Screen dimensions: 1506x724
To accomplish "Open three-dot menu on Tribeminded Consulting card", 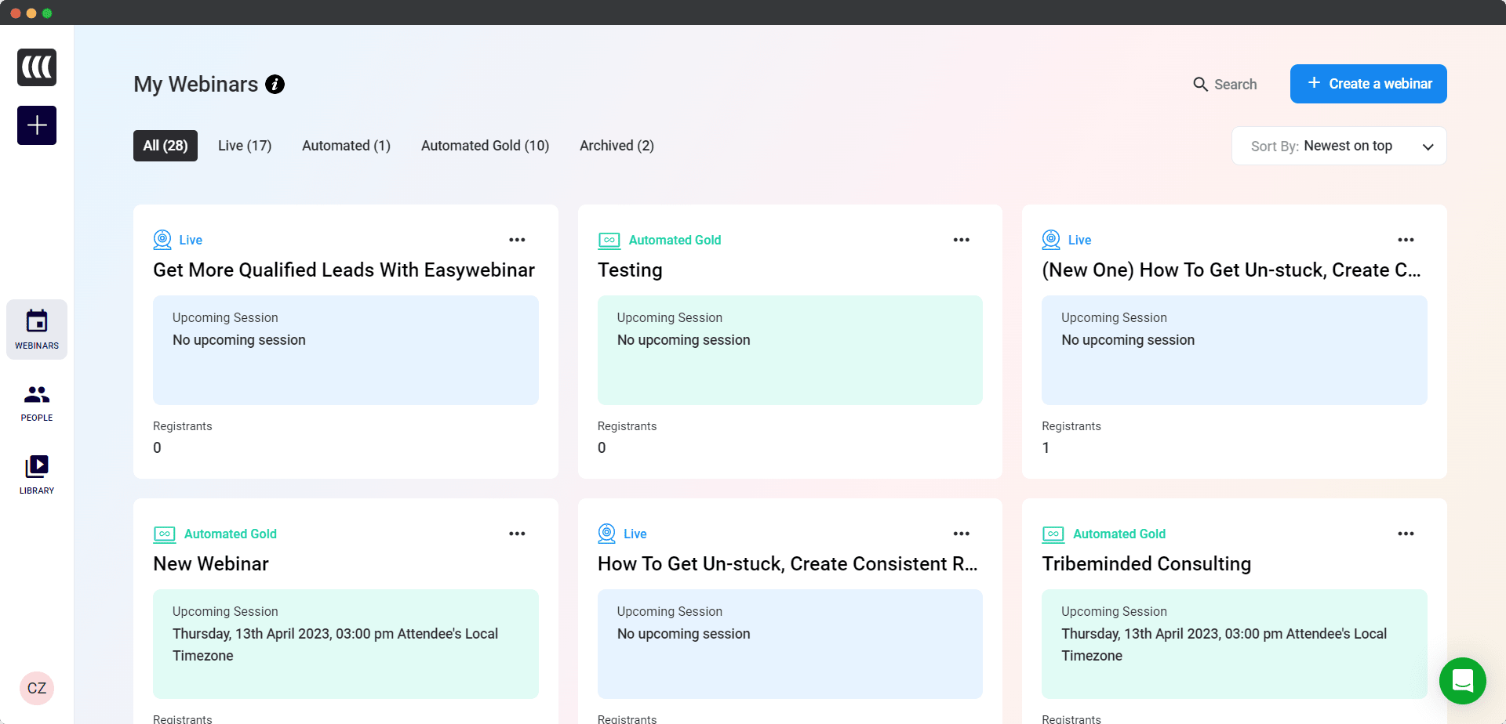I will [1405, 534].
